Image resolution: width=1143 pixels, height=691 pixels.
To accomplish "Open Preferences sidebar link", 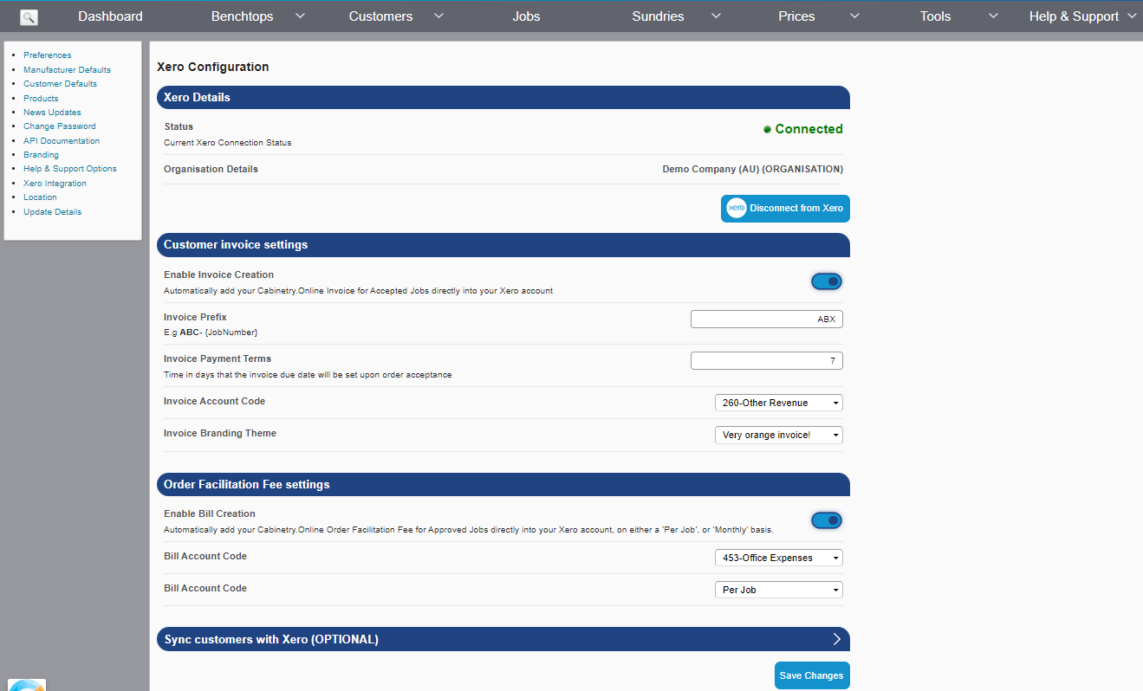I will pos(47,55).
